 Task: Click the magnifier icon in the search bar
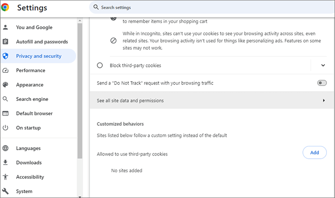pyautogui.click(x=96, y=8)
